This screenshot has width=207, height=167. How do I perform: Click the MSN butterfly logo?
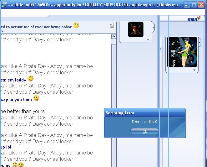point(194,19)
